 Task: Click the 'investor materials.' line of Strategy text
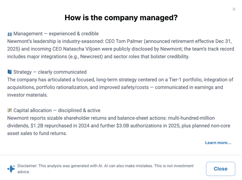(x=28, y=95)
